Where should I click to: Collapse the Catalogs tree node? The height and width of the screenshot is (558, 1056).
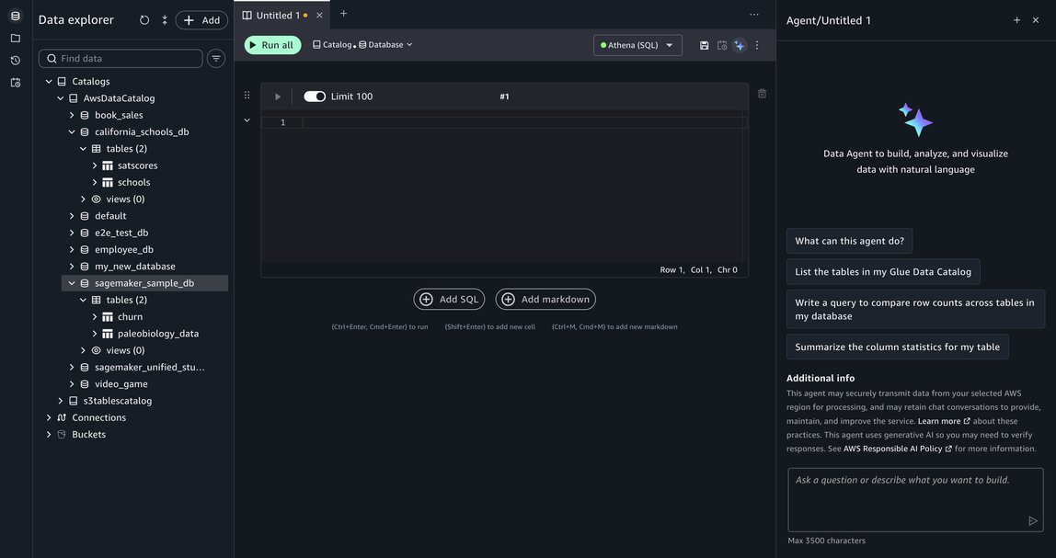click(49, 82)
